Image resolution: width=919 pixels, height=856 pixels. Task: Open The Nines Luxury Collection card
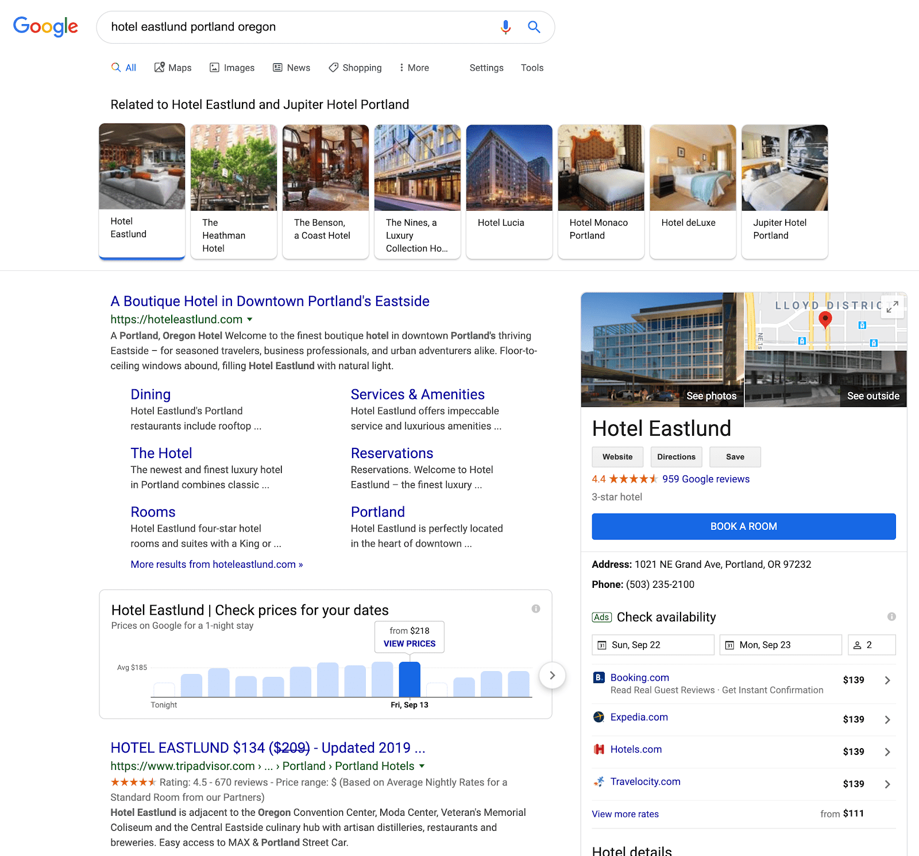[x=418, y=192]
